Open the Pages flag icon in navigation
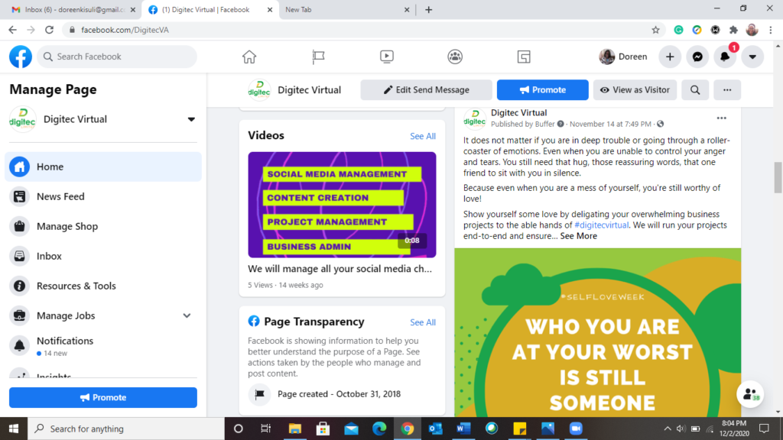This screenshot has height=440, width=783. (318, 57)
